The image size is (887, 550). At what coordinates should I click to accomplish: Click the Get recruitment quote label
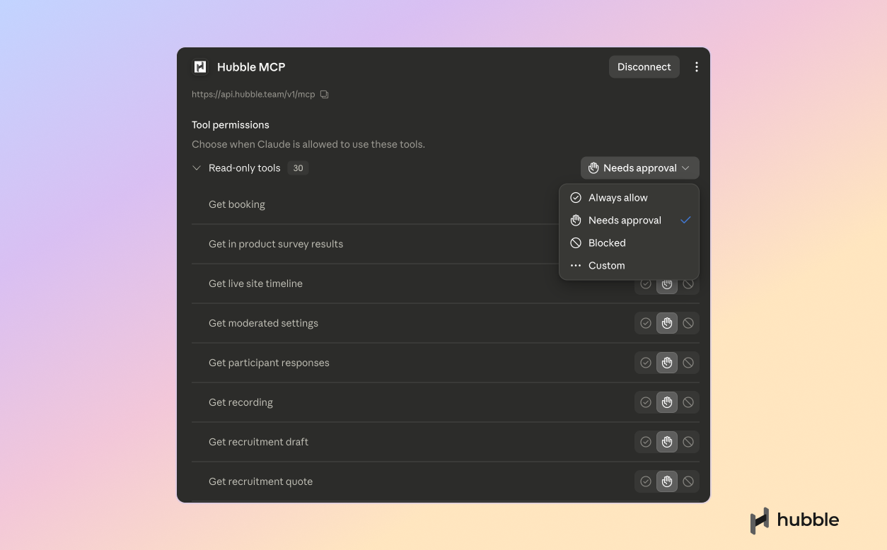pos(260,481)
